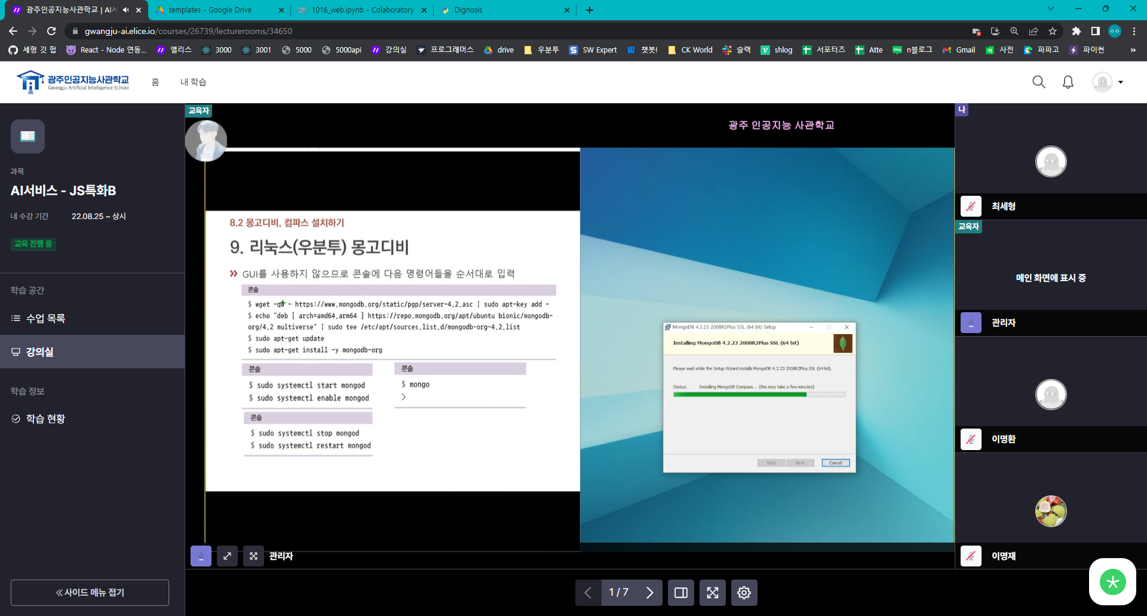Open the notifications bell
The height and width of the screenshot is (616, 1147).
1068,82
